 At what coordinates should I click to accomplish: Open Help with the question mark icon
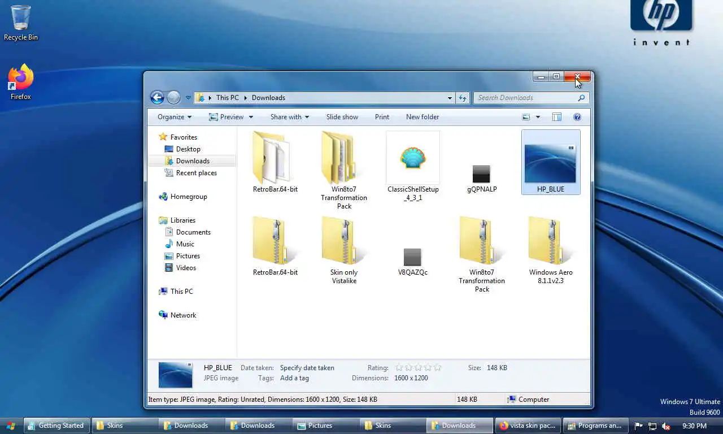(x=577, y=117)
